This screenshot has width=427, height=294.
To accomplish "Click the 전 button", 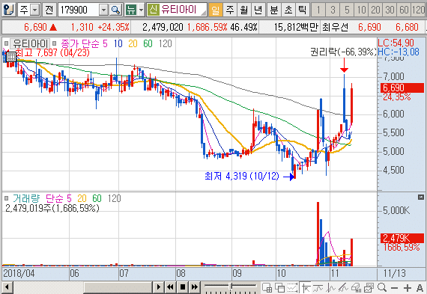I will pos(49,10).
